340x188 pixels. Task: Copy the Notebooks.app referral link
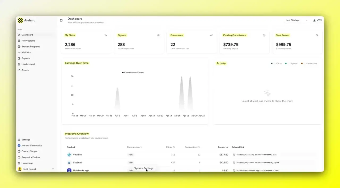[x=234, y=171]
